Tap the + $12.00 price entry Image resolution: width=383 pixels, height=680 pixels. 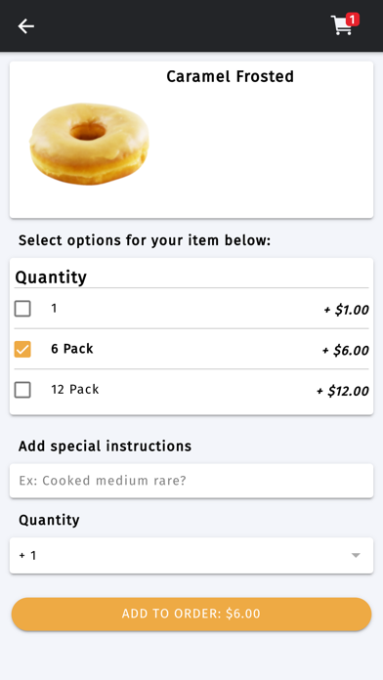click(343, 391)
